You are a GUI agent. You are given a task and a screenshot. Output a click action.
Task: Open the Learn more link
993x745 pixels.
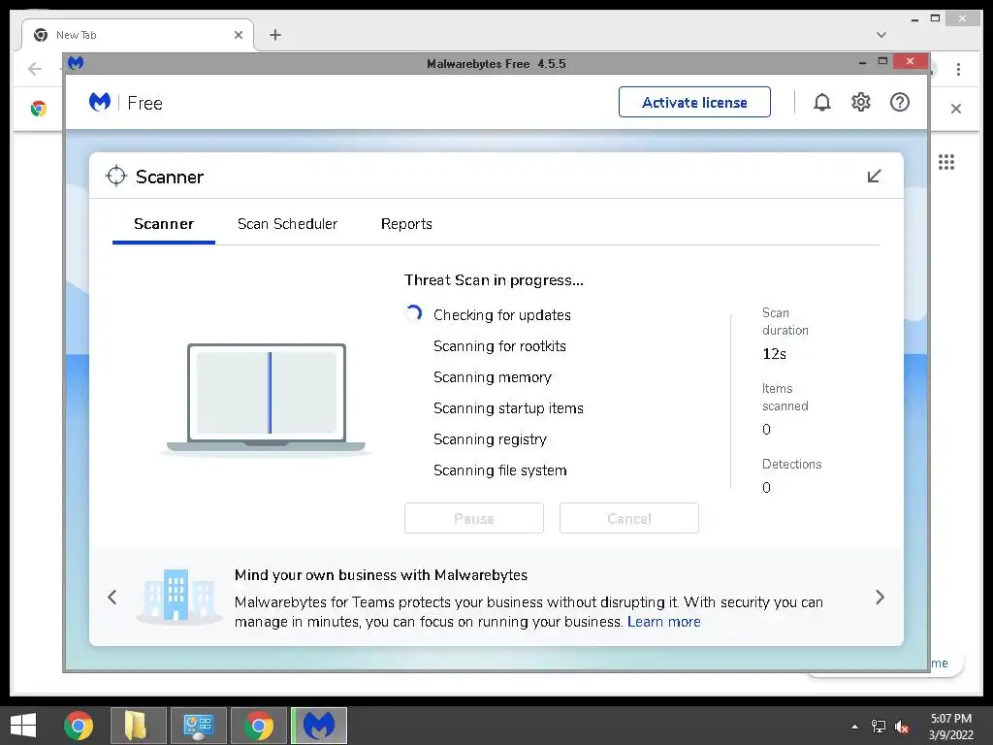pyautogui.click(x=663, y=622)
